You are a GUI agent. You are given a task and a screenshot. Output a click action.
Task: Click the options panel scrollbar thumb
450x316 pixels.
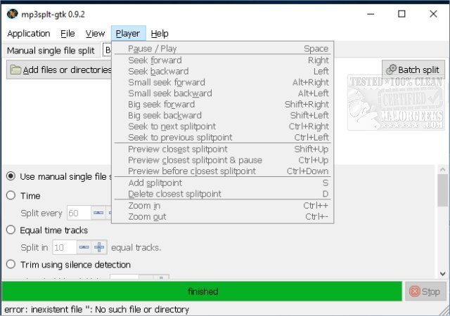442,190
